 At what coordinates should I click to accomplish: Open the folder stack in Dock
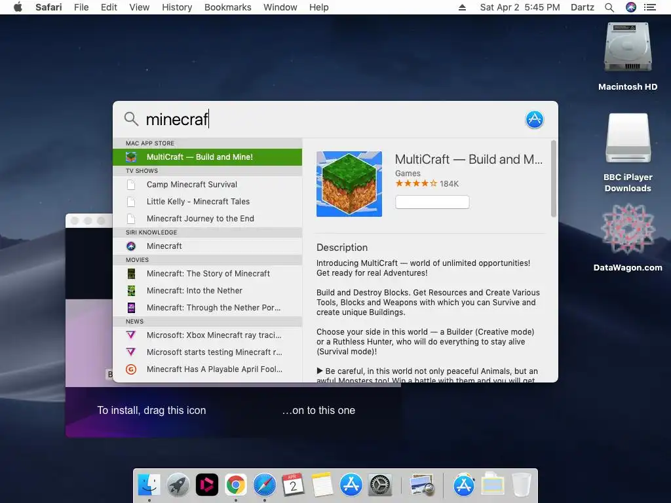[x=493, y=485]
